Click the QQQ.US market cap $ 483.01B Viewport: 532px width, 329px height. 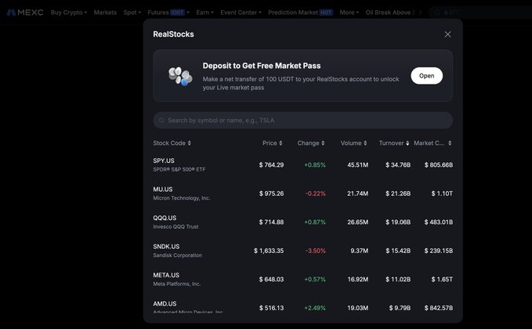tap(438, 222)
